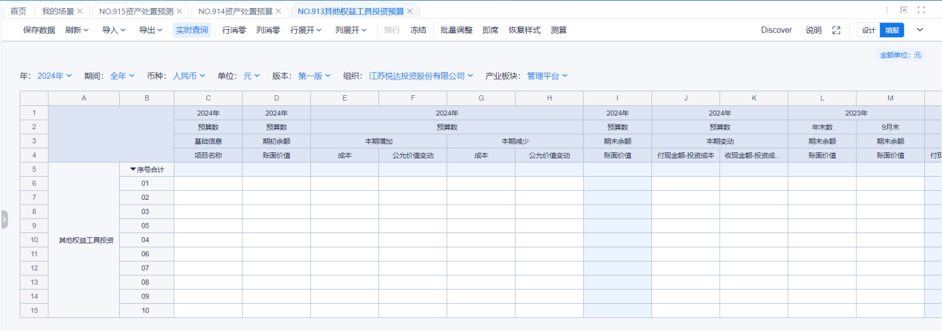Viewport: 942px width, 331px height.
Task: Switch to 设计 design mode
Action: (x=868, y=30)
